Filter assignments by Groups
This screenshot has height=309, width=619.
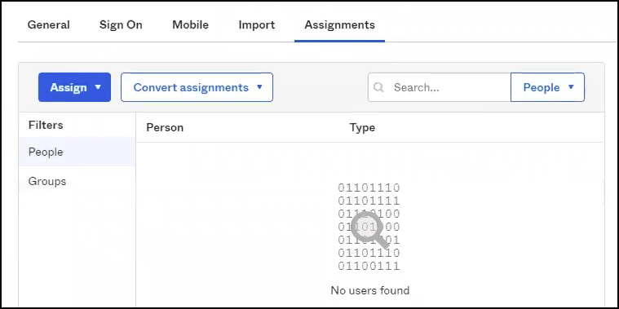[77, 182]
